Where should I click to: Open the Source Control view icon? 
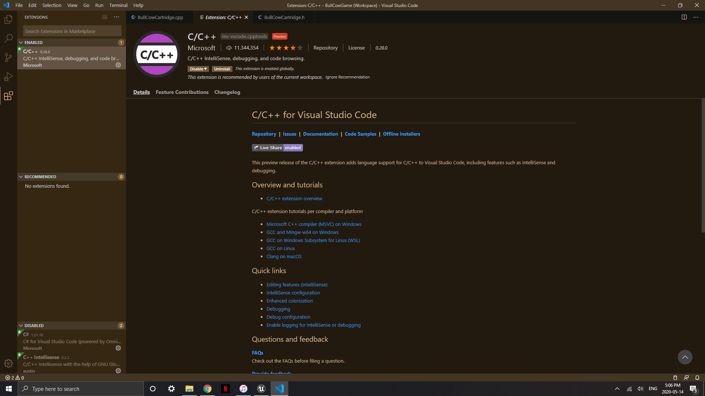(8, 57)
